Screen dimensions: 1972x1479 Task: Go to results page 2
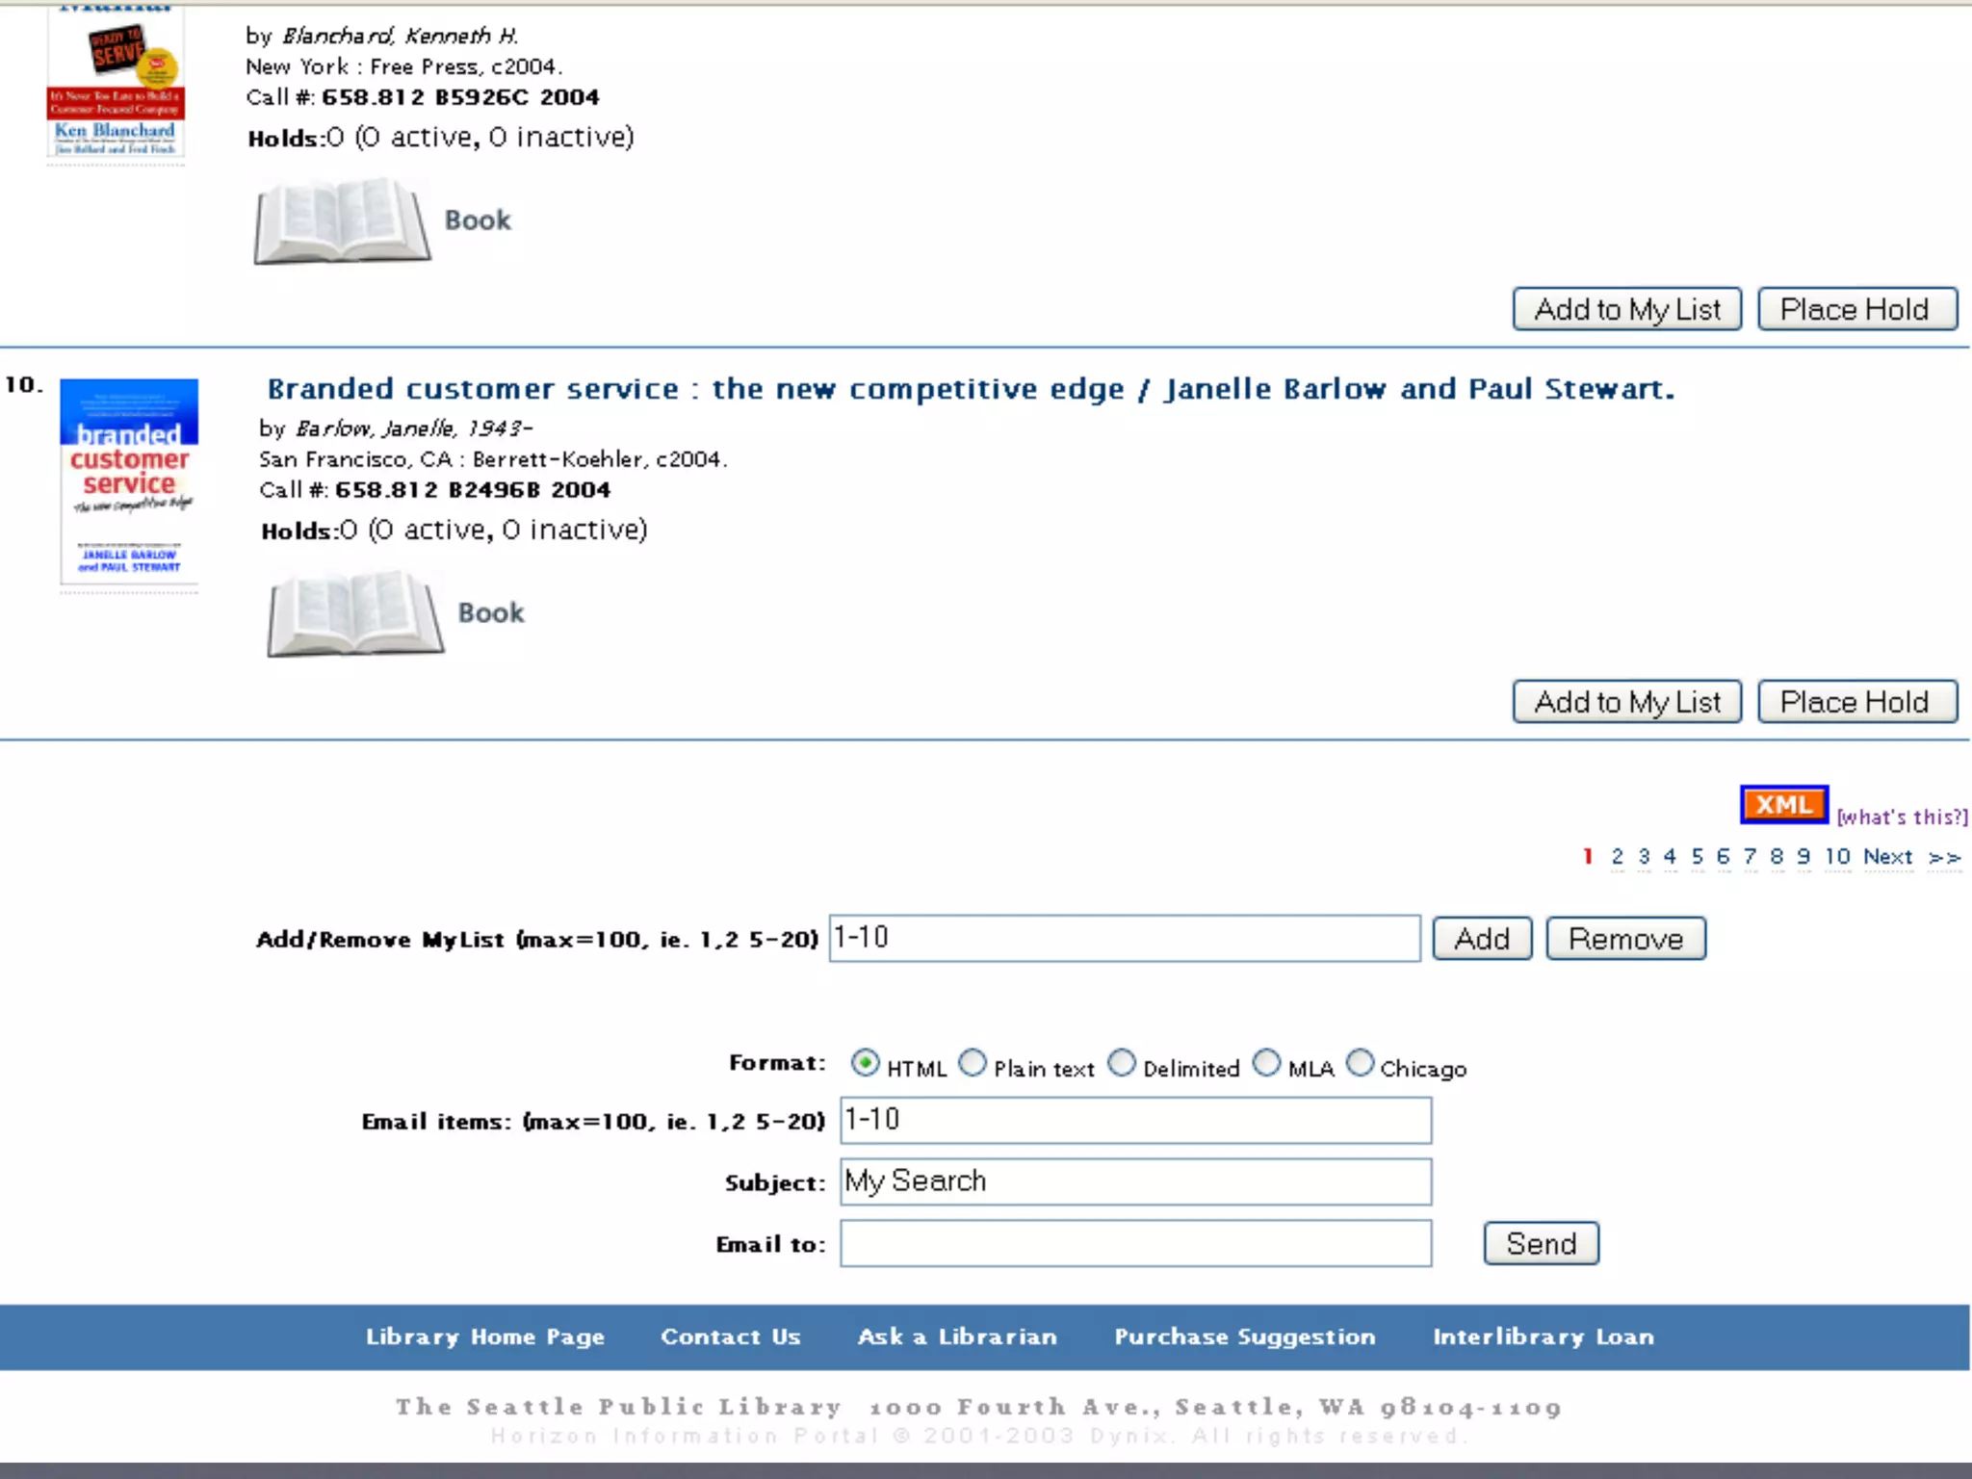pyautogui.click(x=1617, y=856)
